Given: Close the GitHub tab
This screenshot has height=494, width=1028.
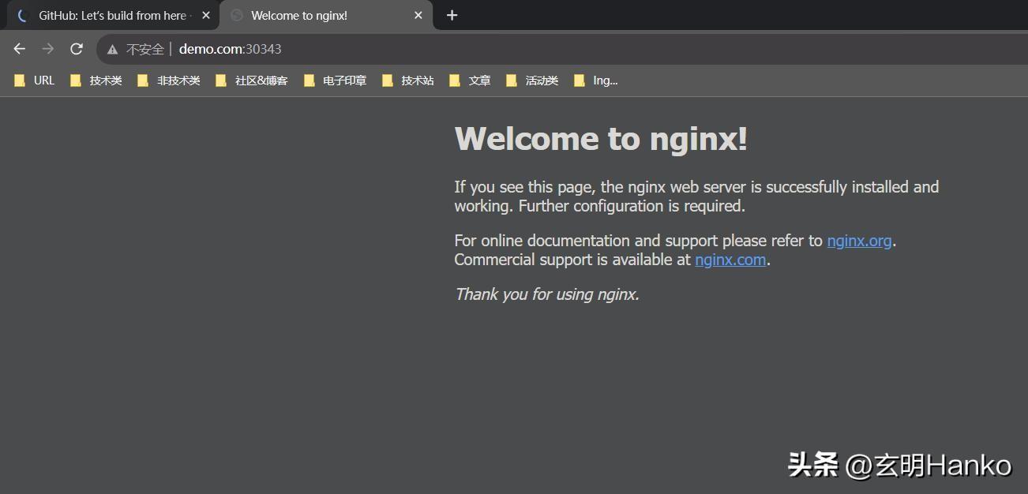Looking at the screenshot, I should tap(206, 15).
